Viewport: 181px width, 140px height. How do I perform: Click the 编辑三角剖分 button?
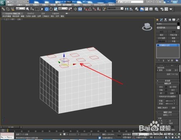click(x=163, y=108)
